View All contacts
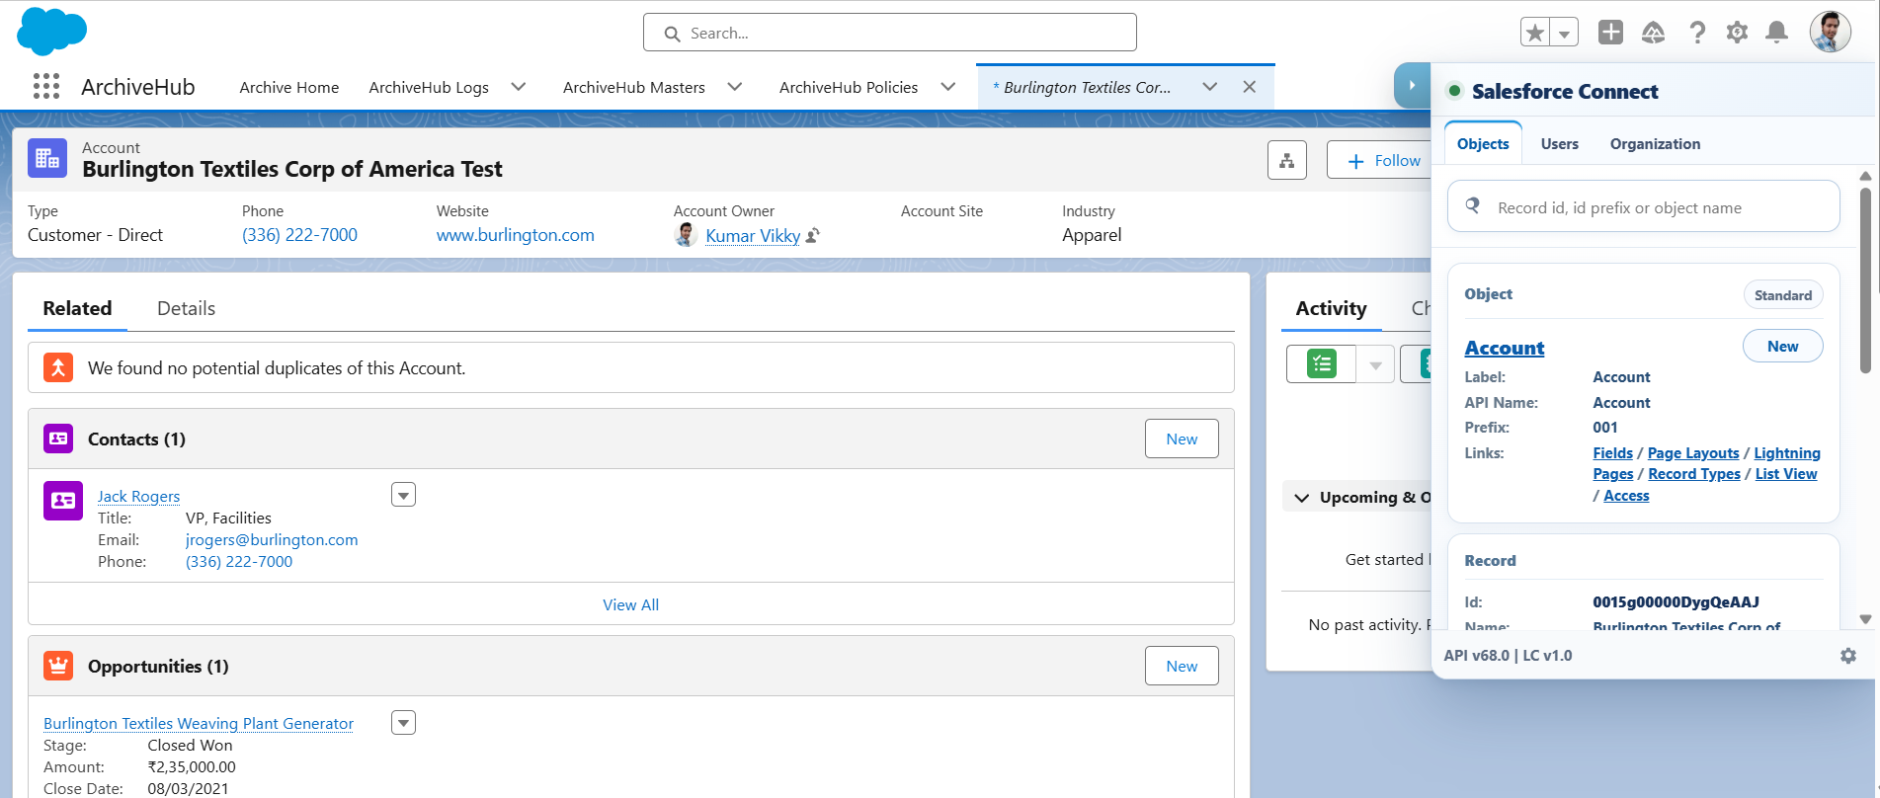 tap(630, 604)
